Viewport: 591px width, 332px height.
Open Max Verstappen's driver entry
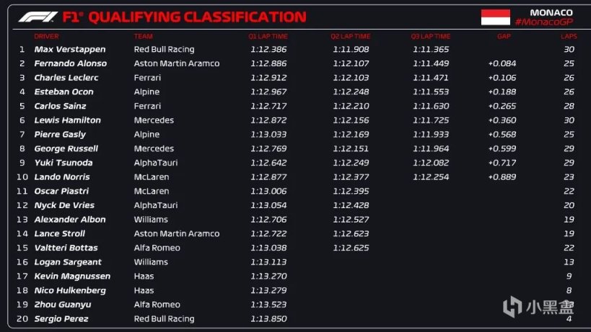[x=70, y=50]
